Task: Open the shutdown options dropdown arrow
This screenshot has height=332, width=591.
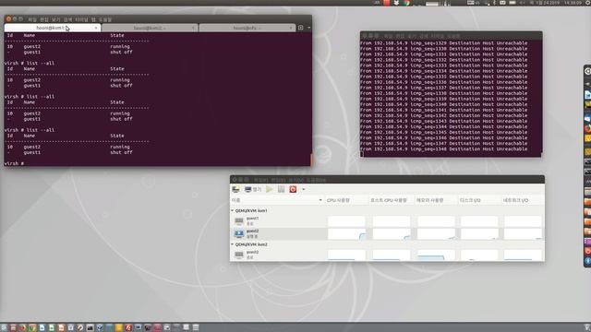Action: point(304,189)
